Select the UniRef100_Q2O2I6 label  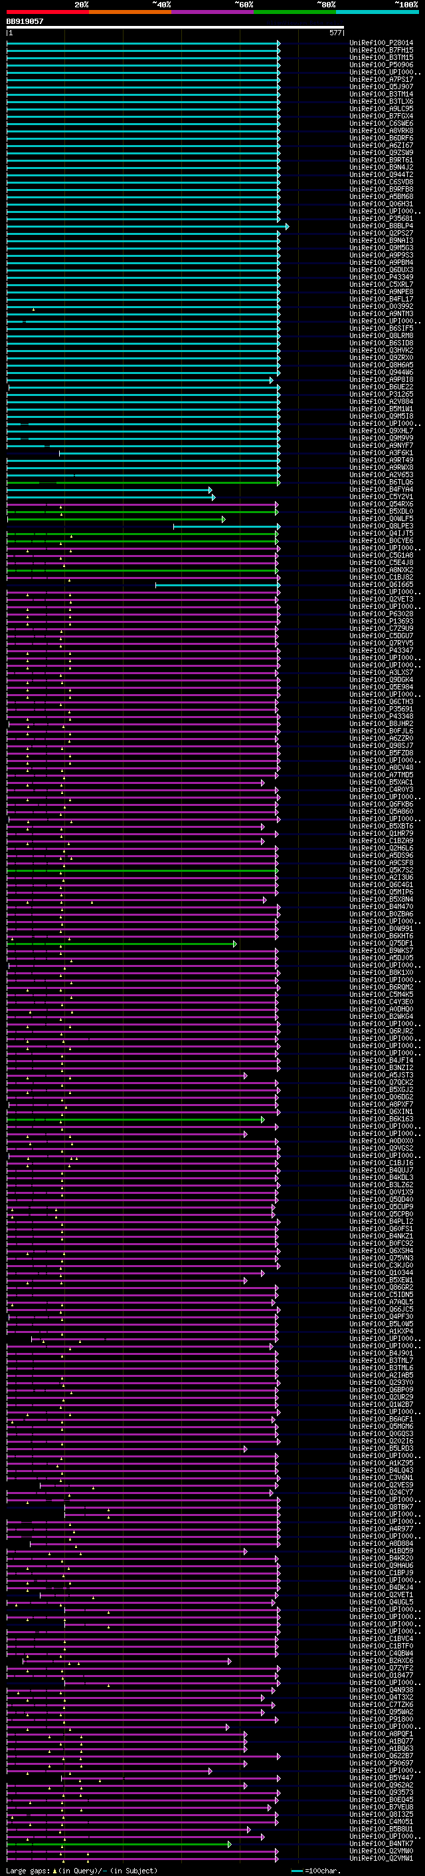(381, 1442)
